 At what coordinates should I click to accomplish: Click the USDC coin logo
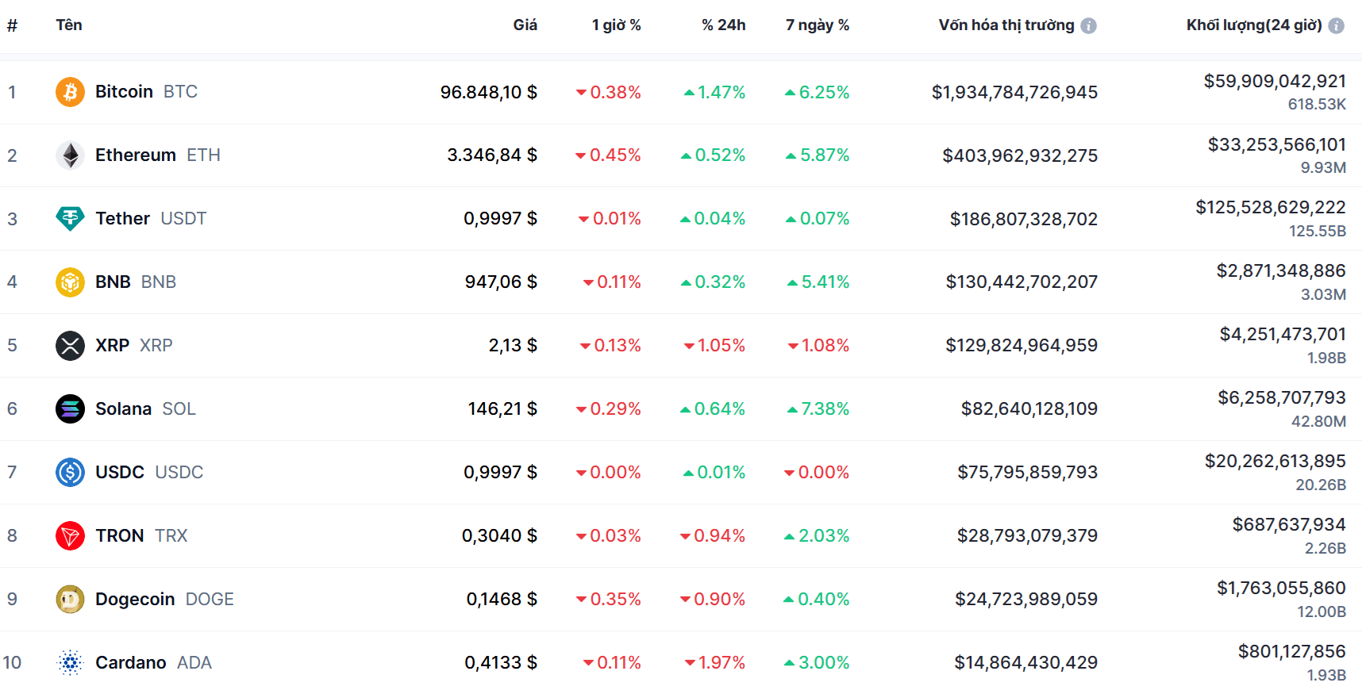click(70, 472)
